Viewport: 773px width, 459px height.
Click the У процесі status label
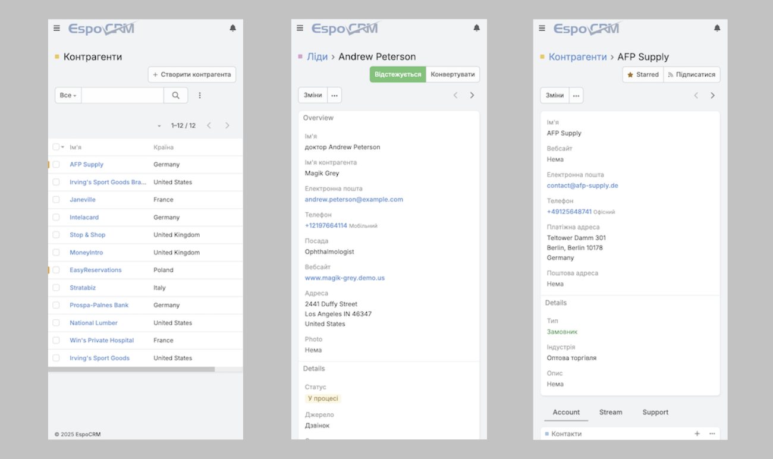pos(323,398)
